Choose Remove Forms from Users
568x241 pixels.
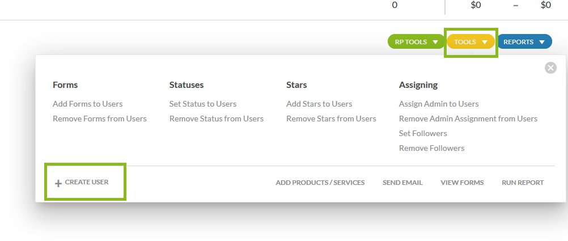coord(99,119)
